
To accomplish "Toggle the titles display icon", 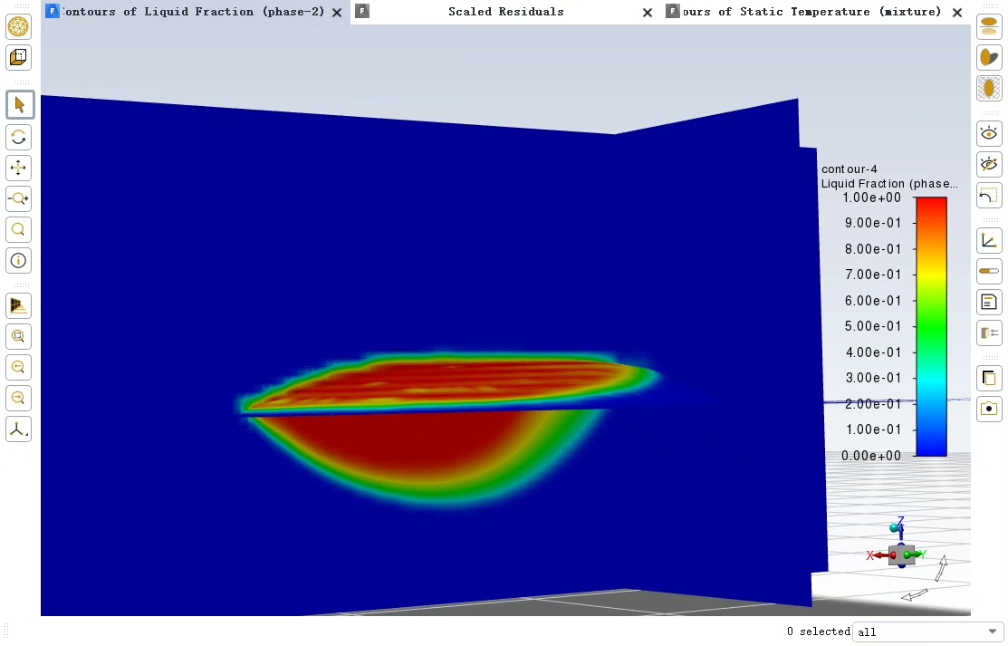I will 989,303.
